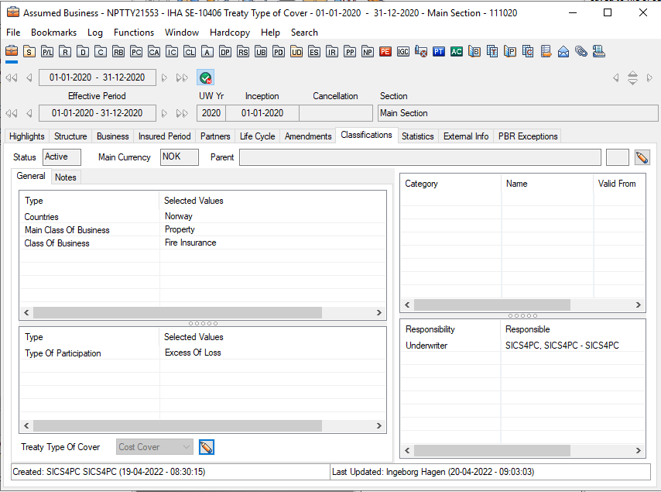Switch to the Statistics tab
This screenshot has width=661, height=492.
point(417,136)
